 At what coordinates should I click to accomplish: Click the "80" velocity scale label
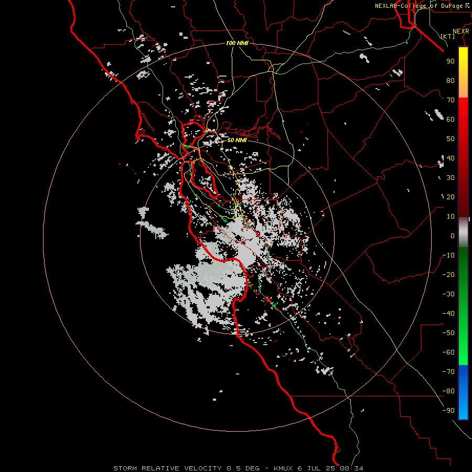[450, 80]
